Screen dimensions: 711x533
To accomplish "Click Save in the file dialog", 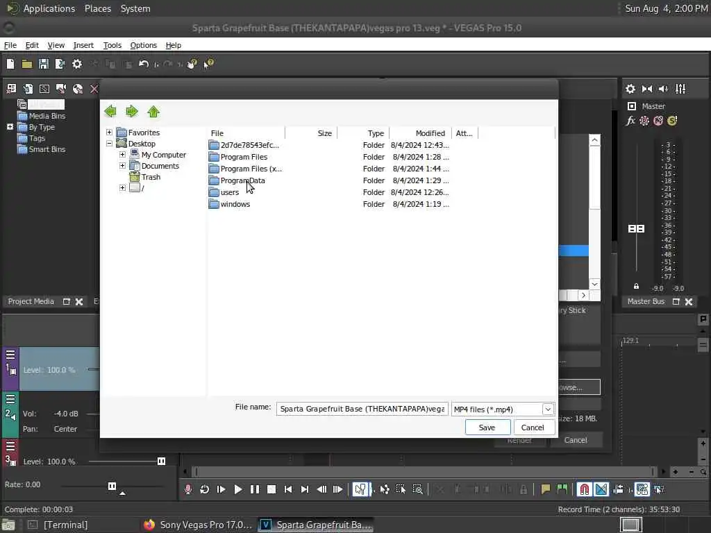I will point(487,428).
